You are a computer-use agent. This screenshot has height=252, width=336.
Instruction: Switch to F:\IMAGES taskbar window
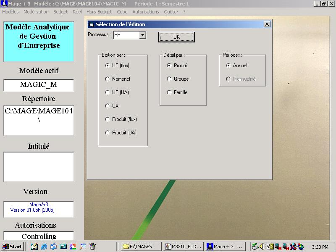(x=141, y=247)
